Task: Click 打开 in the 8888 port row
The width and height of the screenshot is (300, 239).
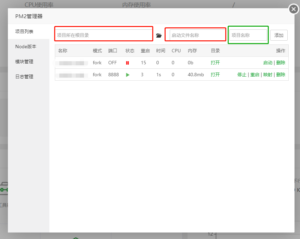Action: tap(215, 75)
